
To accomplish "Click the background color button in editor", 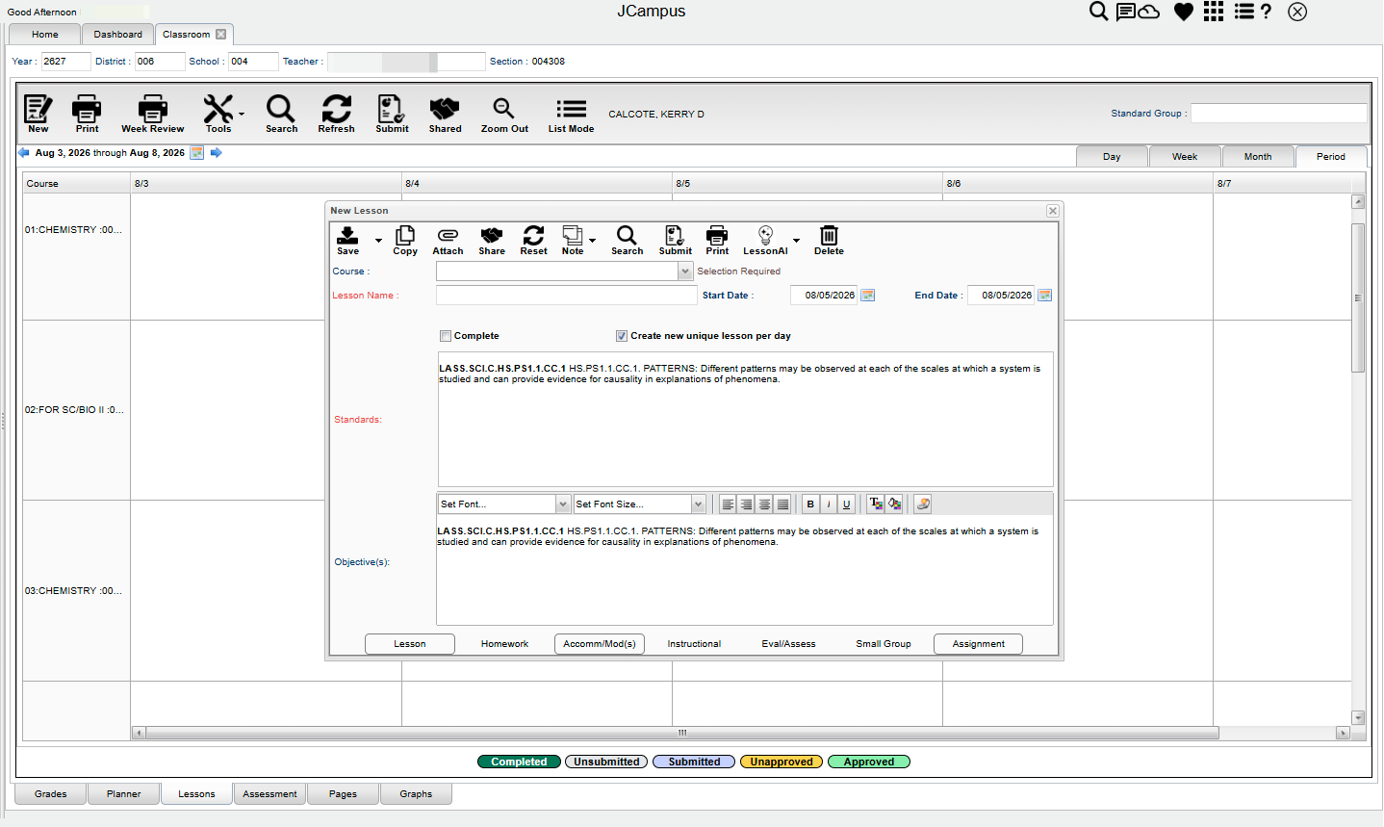I will (894, 504).
